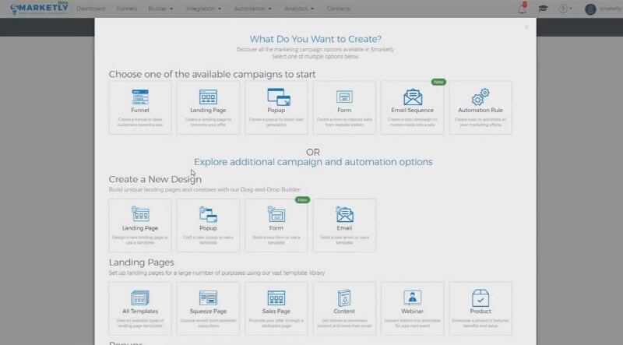The width and height of the screenshot is (623, 345).
Task: Open the Funnels menu item
Action: (x=126, y=9)
